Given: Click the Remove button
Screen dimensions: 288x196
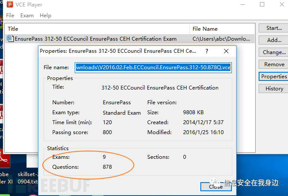Looking at the screenshot, I should (273, 64).
